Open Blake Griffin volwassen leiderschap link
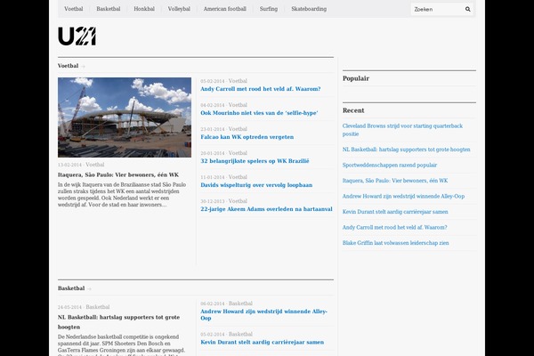Screen dimensions: 534x356 [x=396, y=243]
